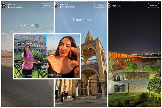Open Iran username in the night bridge story
This screenshot has width=162, height=108.
tap(114, 6)
